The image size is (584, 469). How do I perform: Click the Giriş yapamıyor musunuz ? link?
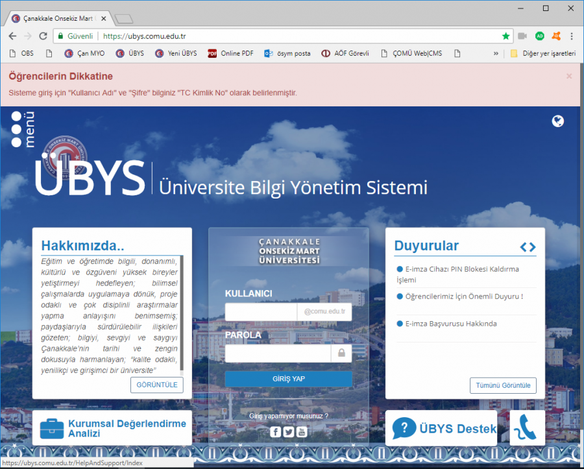(289, 416)
